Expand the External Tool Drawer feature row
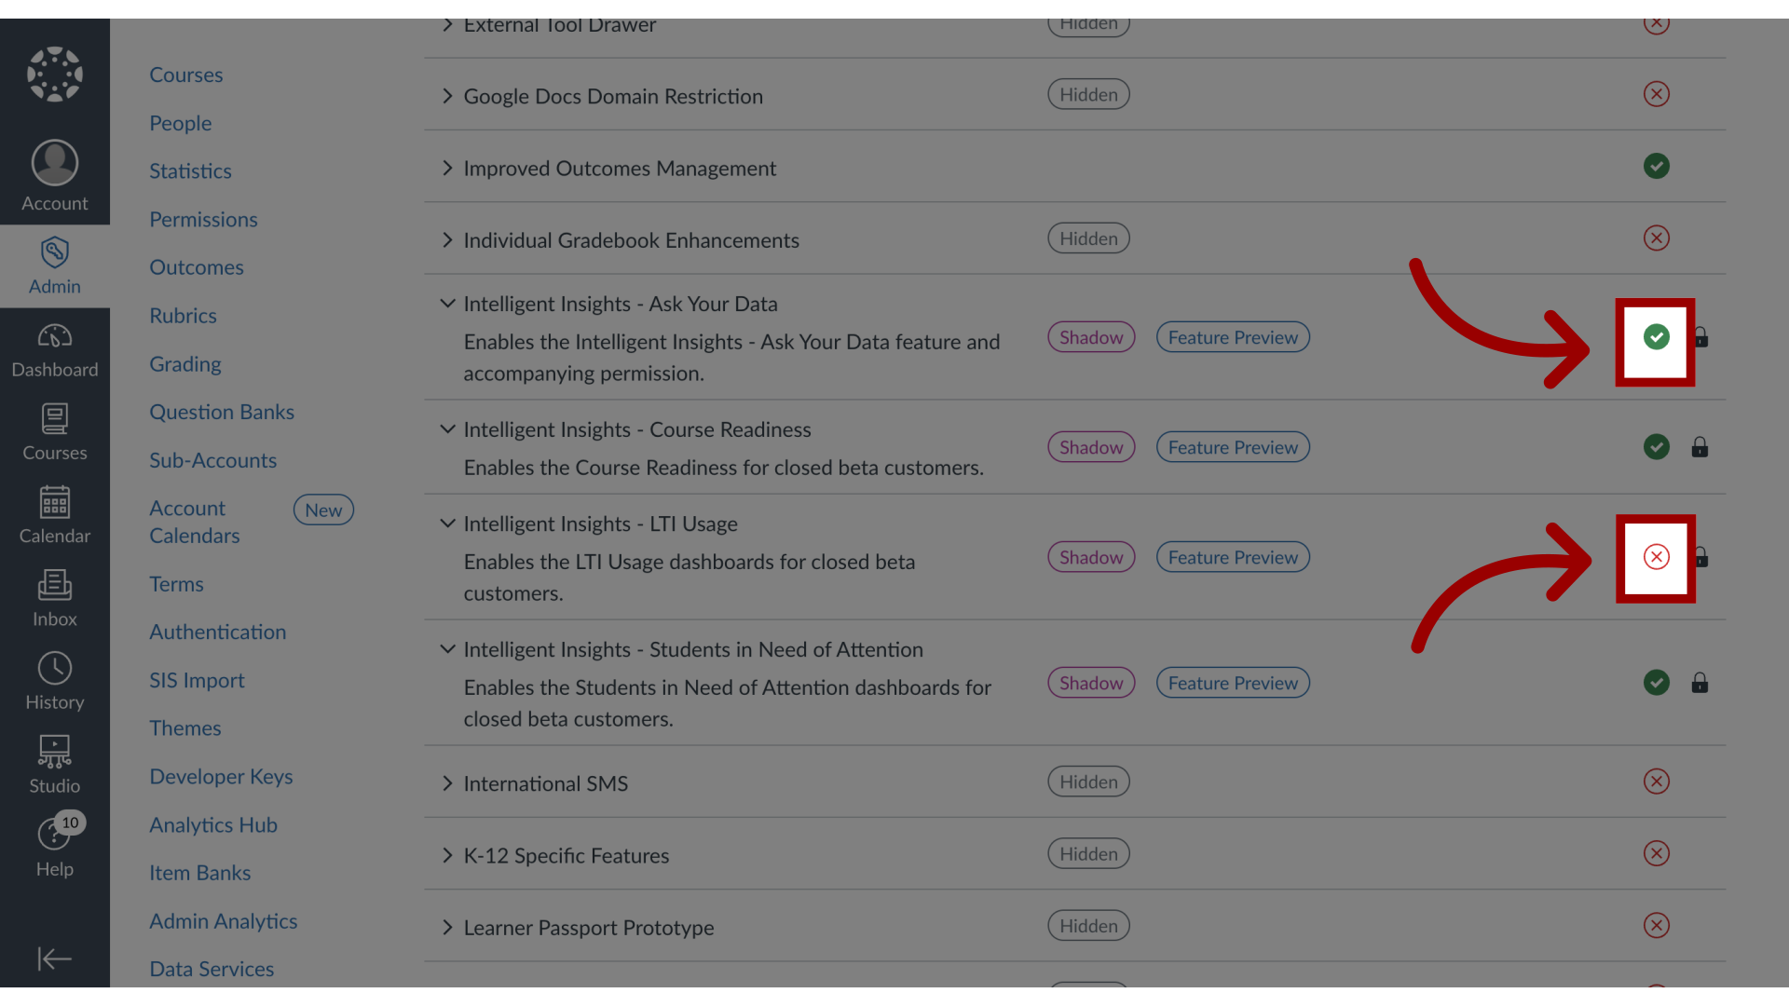 447,22
